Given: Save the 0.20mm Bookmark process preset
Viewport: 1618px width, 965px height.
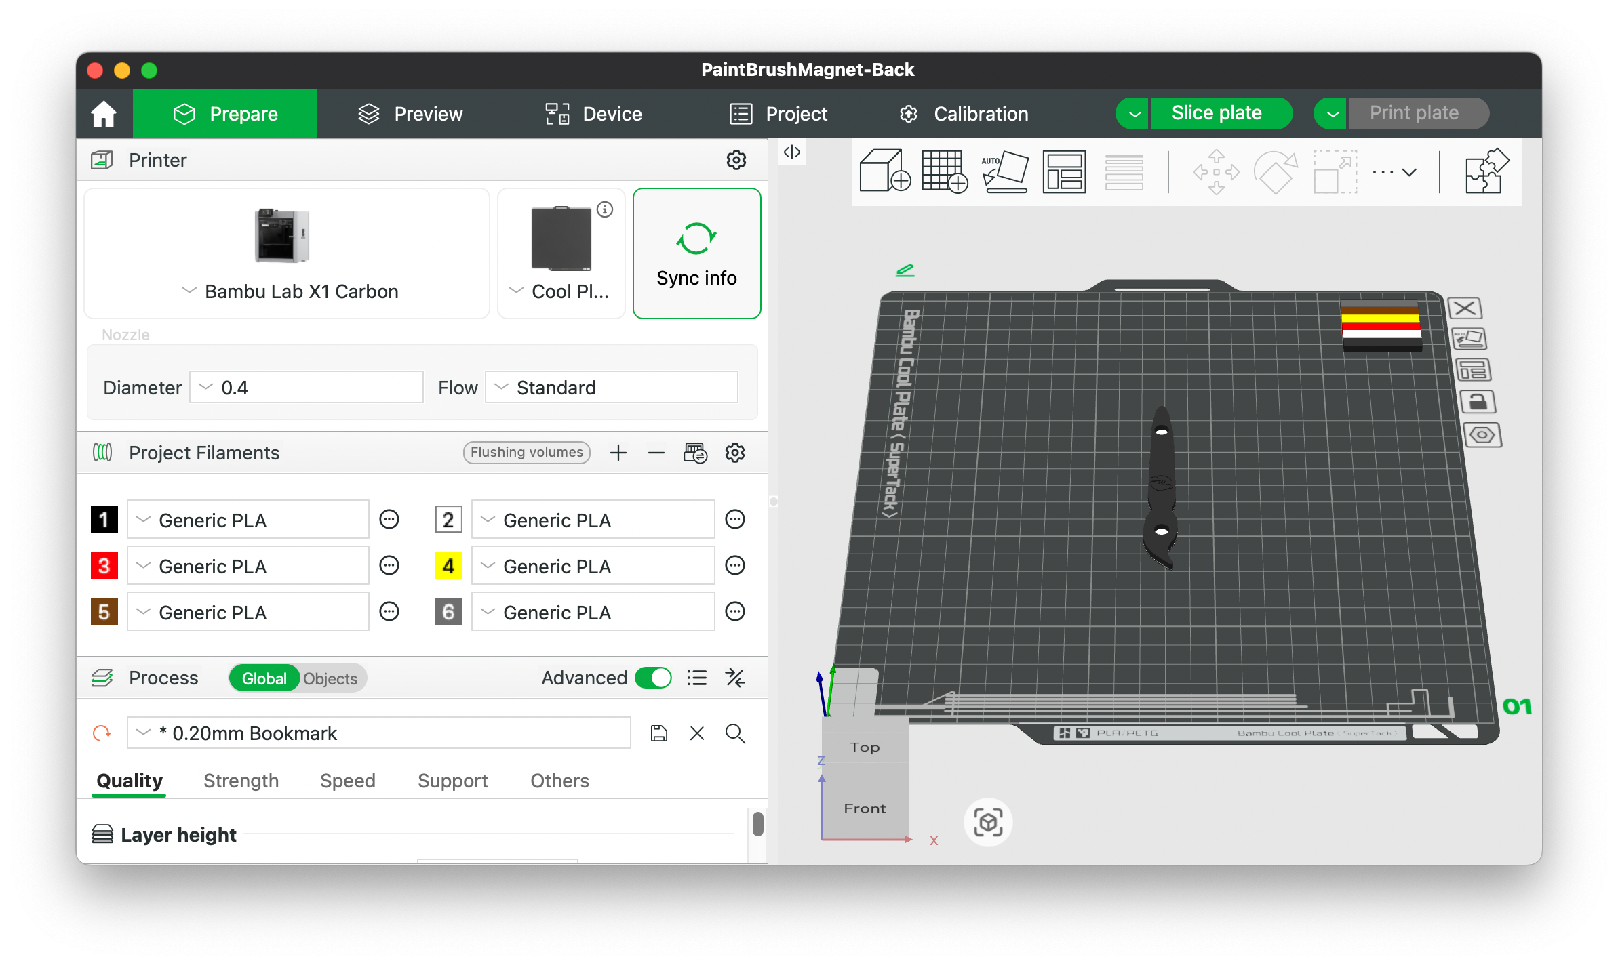Looking at the screenshot, I should [658, 733].
